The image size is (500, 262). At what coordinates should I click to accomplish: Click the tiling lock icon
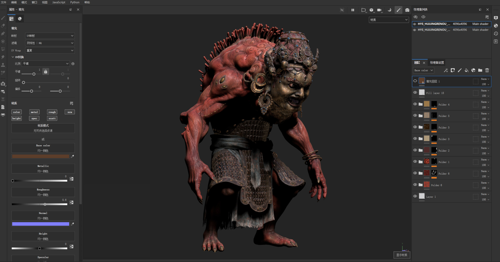click(46, 72)
